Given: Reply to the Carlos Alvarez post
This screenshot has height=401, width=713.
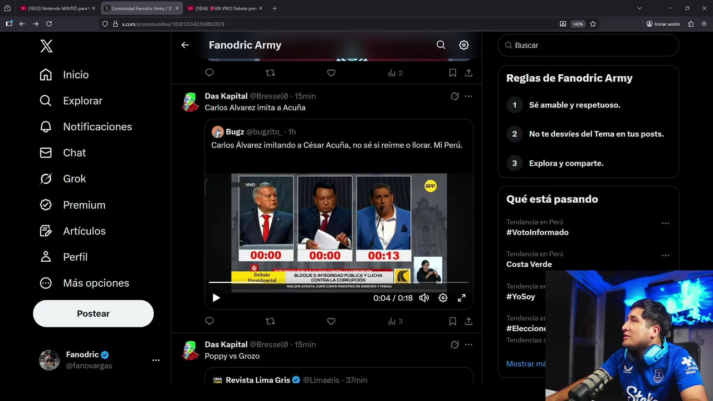Looking at the screenshot, I should tap(209, 321).
